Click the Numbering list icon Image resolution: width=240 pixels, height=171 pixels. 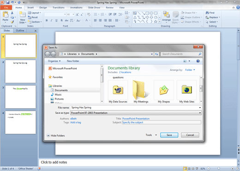click(x=102, y=14)
